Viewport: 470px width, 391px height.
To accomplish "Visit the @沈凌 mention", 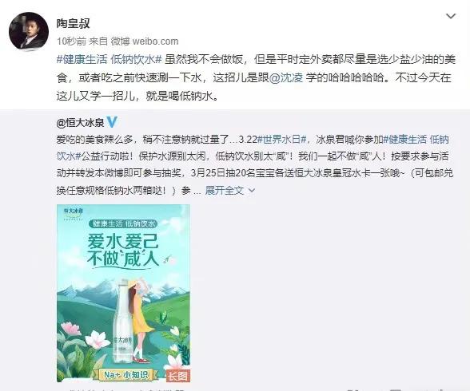I will click(286, 77).
